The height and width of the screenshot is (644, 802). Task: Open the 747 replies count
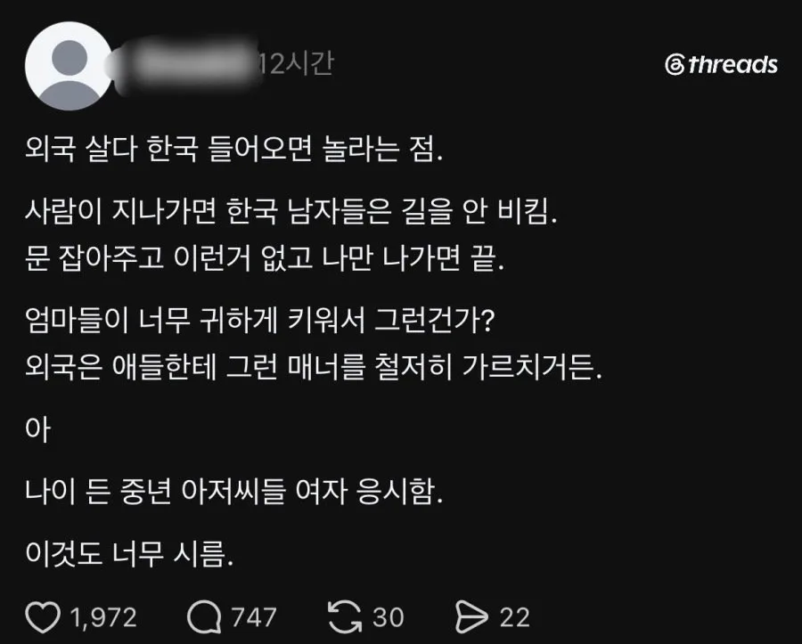coord(254,617)
